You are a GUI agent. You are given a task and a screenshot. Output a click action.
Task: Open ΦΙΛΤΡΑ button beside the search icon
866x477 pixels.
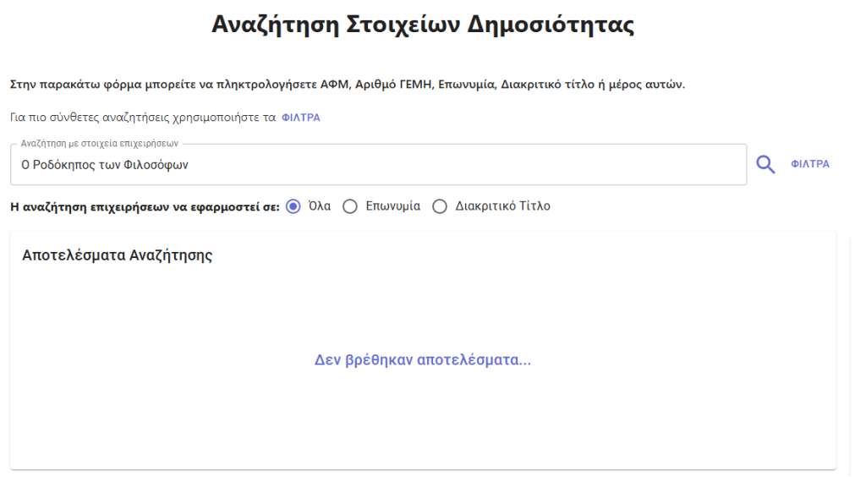(x=810, y=164)
